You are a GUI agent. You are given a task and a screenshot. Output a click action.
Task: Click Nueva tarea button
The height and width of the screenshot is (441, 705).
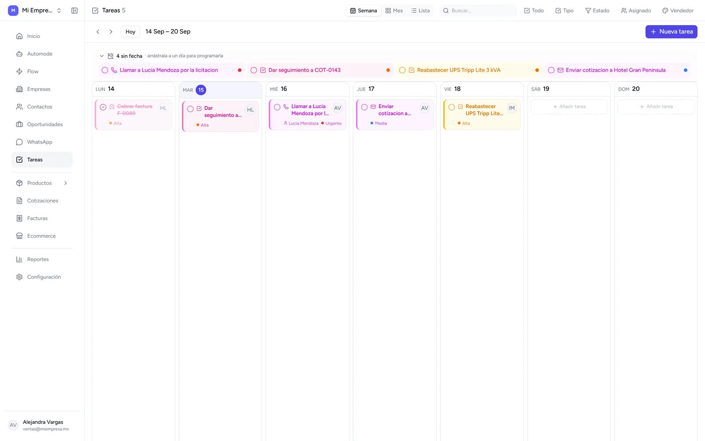pyautogui.click(x=672, y=32)
